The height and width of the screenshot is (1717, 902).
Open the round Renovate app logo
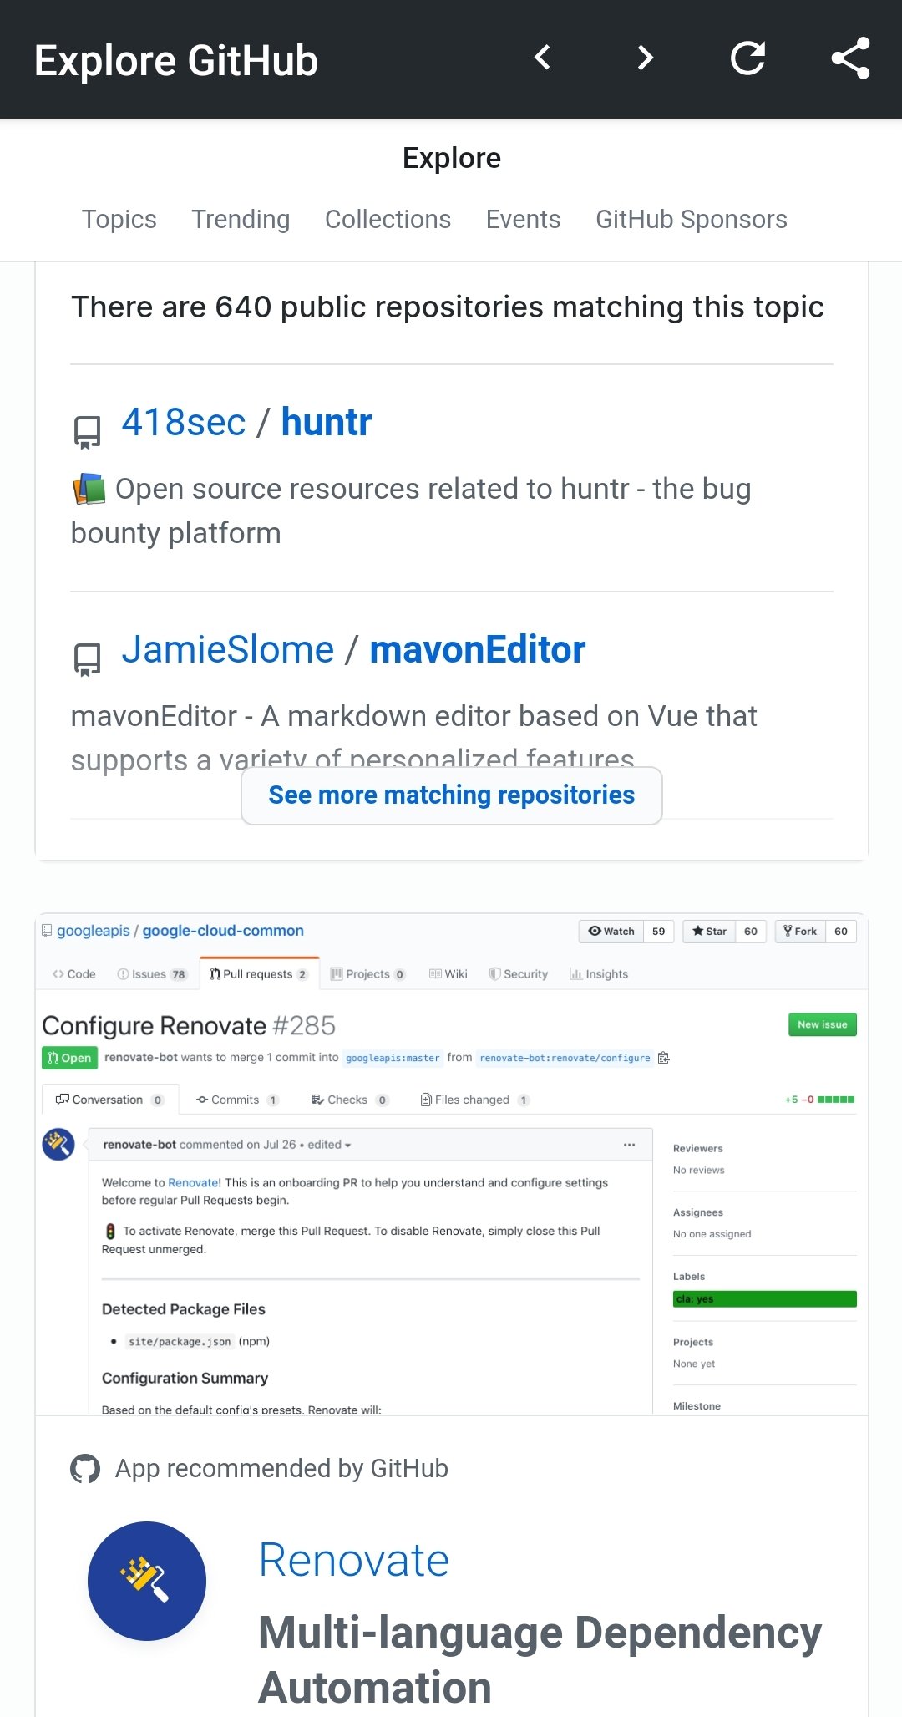(147, 1581)
